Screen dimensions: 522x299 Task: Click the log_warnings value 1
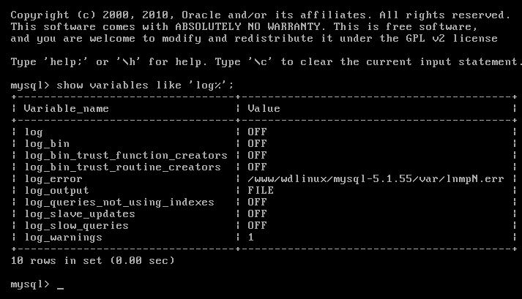coord(250,238)
